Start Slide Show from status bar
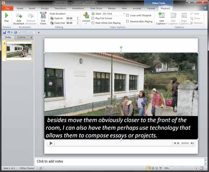Image resolution: width=209 pixels, height=172 pixels. pyautogui.click(x=161, y=168)
